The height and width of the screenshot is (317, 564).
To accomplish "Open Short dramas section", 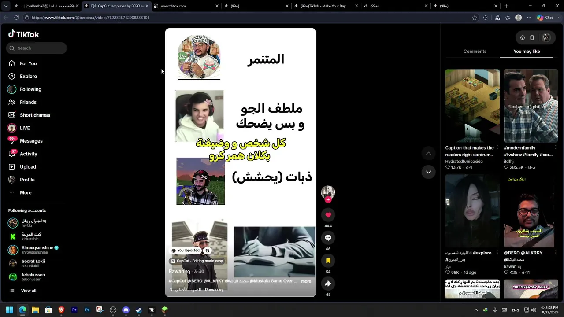I will (35, 115).
